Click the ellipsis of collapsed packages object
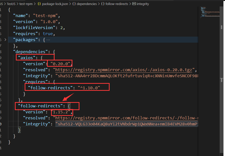Image resolution: width=225 pixels, height=156 pixels. (x=48, y=40)
